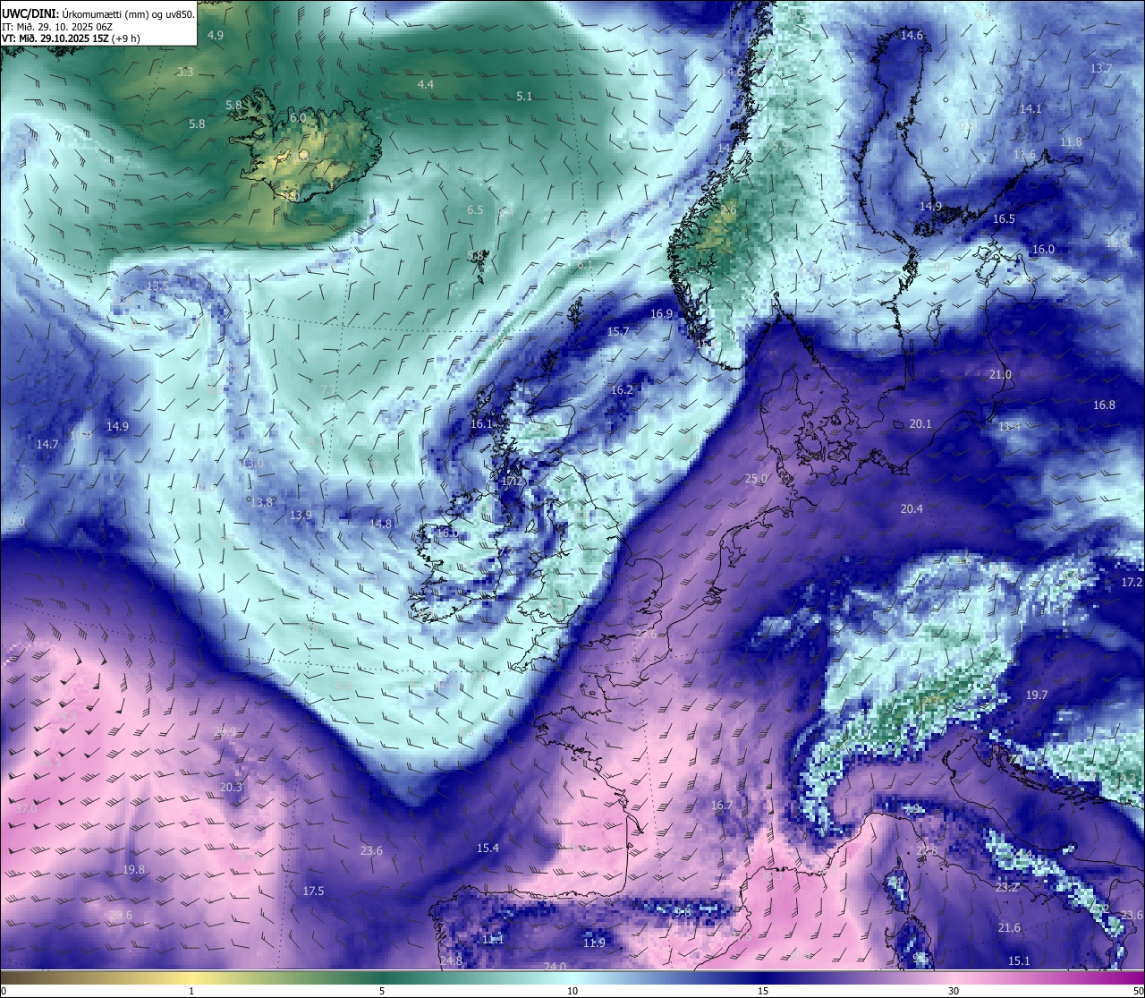Screen dimensions: 1145x998
Task: Click the 14.7 value at the left edge
Action: coord(47,444)
